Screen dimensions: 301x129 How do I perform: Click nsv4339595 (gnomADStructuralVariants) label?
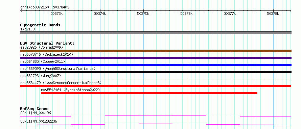58,69
